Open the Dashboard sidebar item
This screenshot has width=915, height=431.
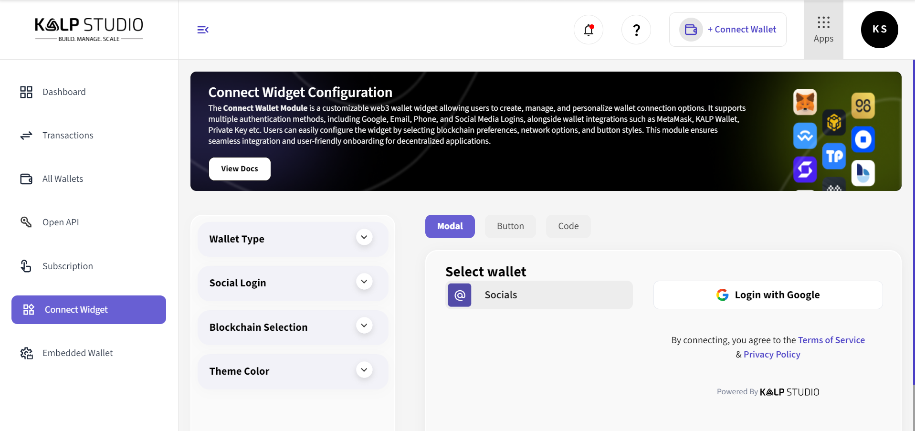click(x=64, y=92)
